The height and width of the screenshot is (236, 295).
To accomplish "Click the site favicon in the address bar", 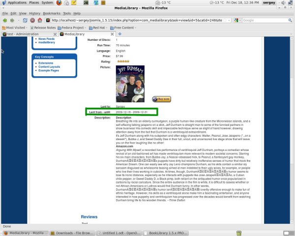I will [48, 20].
